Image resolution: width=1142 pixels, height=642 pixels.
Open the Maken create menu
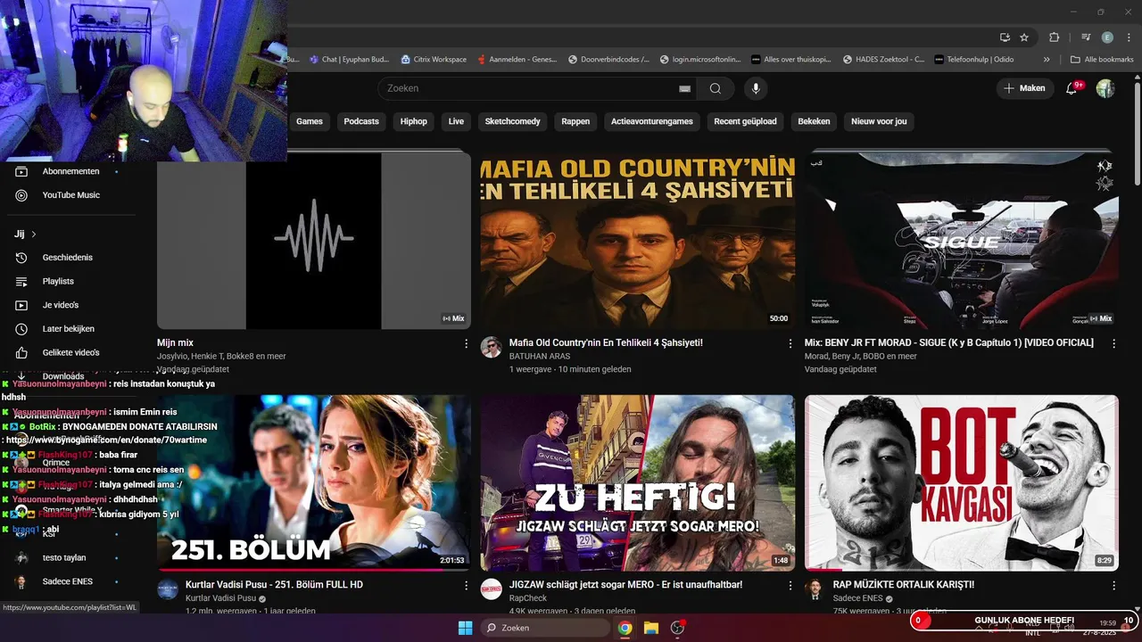(1024, 88)
